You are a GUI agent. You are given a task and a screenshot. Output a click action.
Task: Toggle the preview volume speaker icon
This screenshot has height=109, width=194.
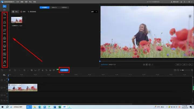[189, 65]
